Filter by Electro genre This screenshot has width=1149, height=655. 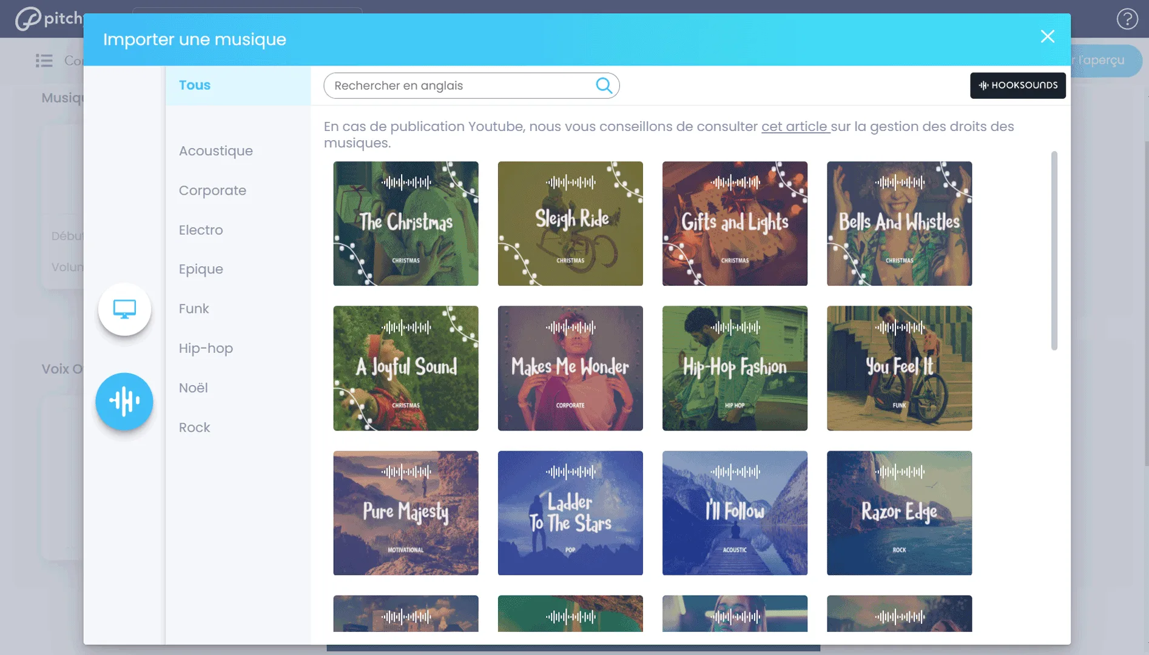(201, 230)
